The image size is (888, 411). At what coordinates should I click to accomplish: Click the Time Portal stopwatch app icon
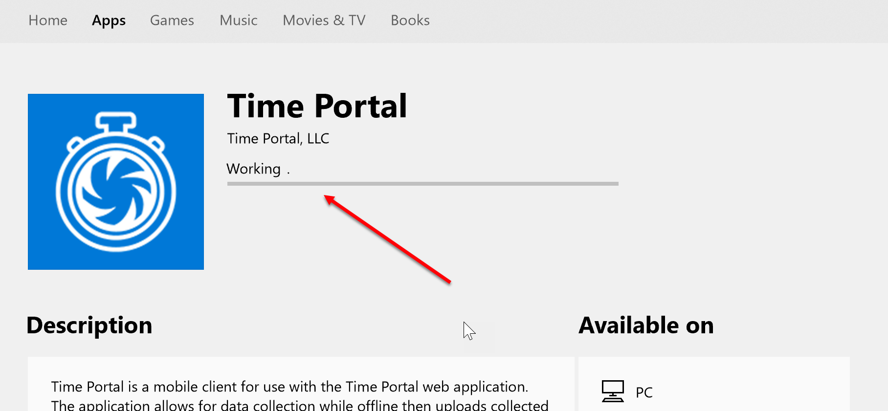pos(116,182)
